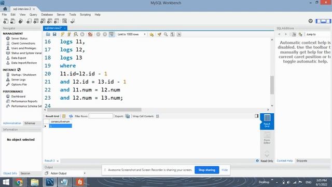Open the Scripting menu
Viewport: 332px width, 187px height.
click(85, 15)
